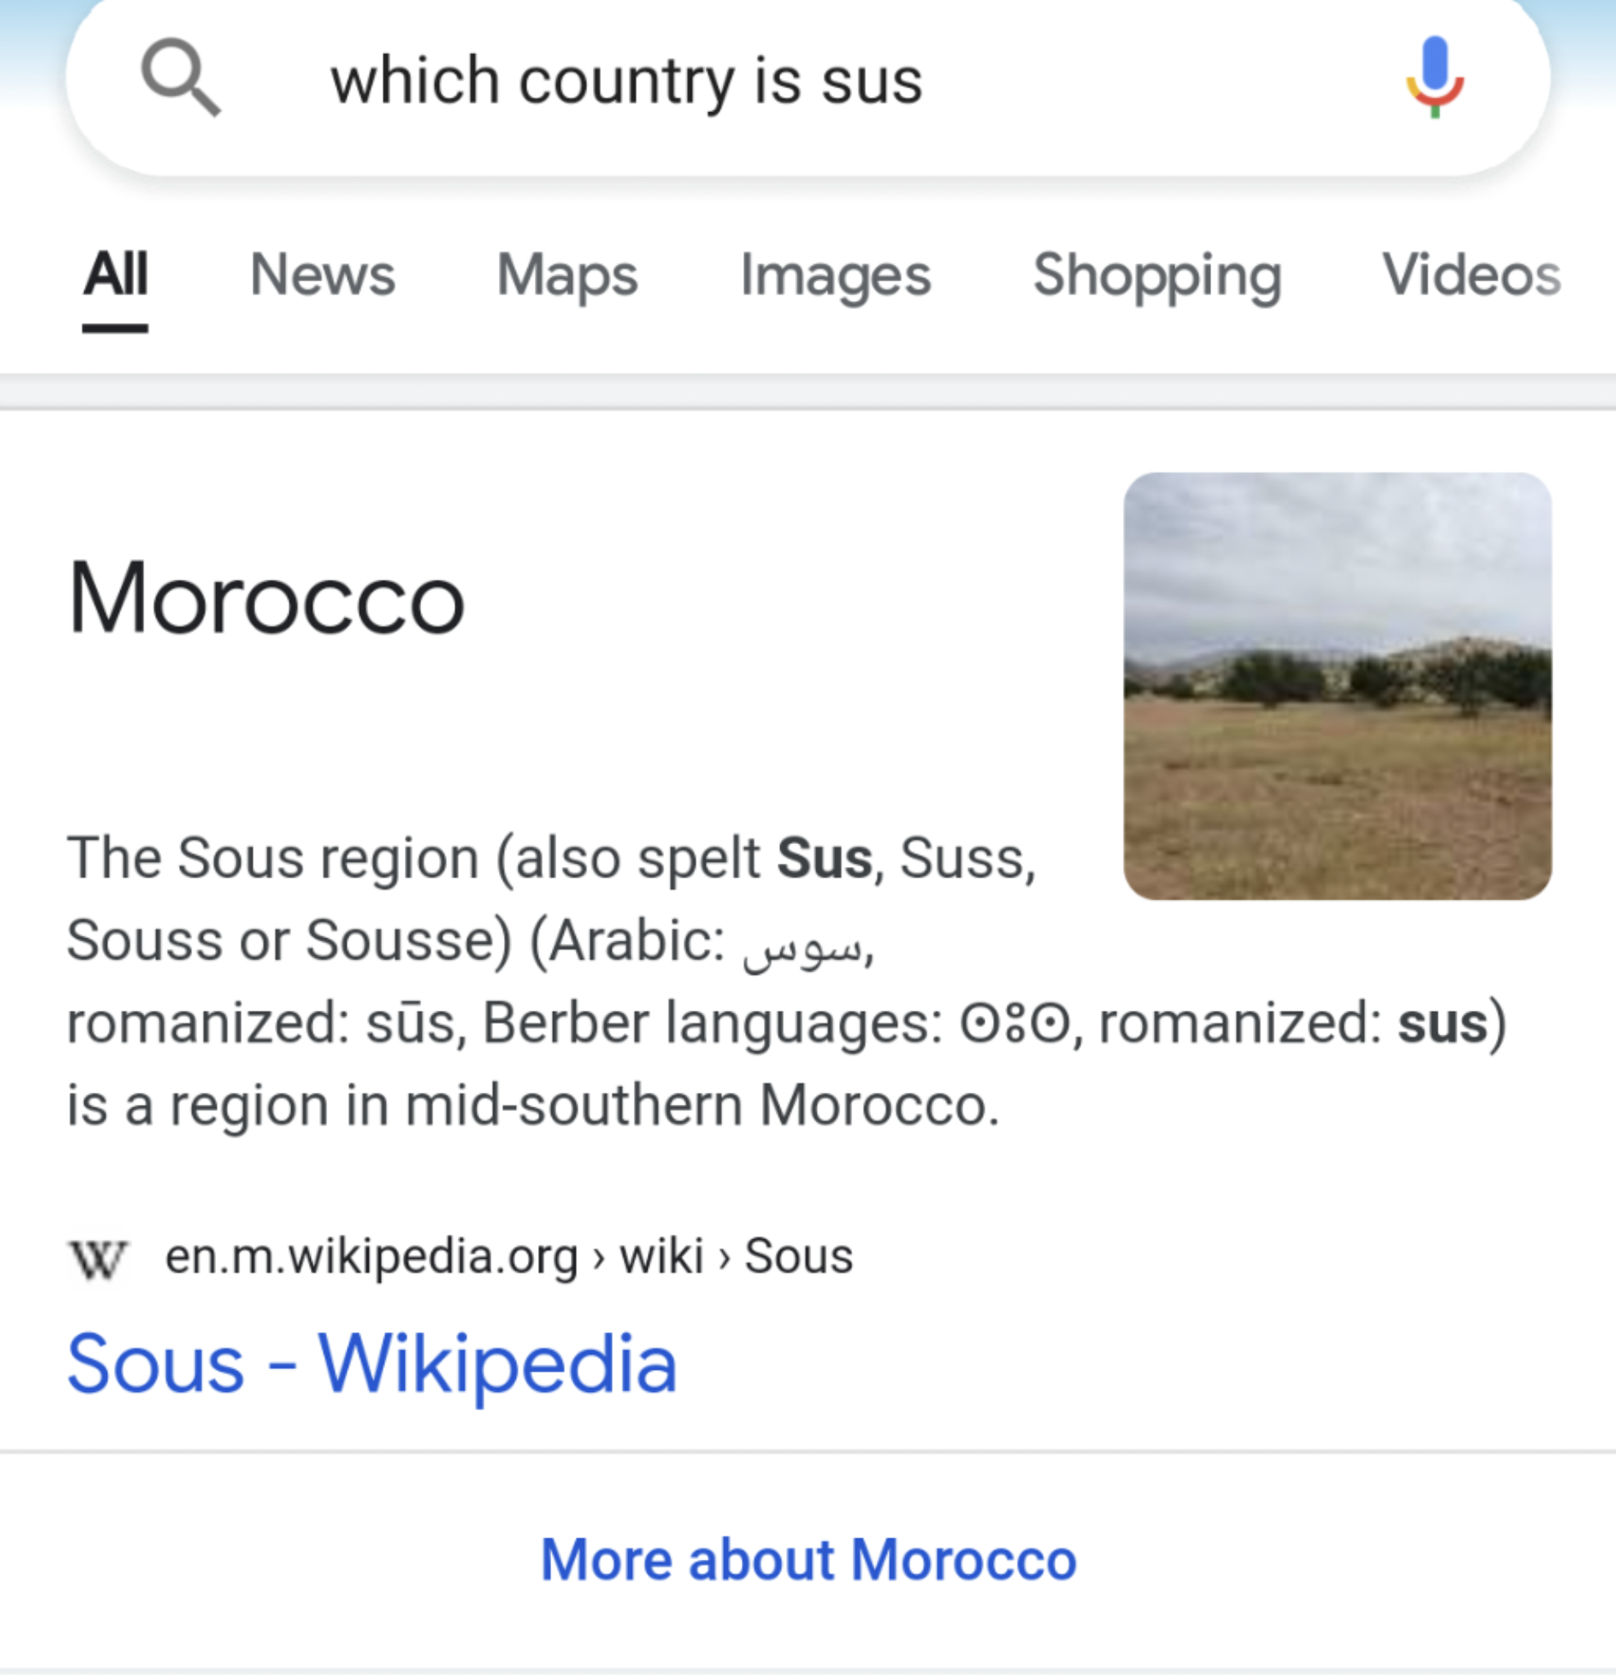Switch to the Images tab

(835, 275)
